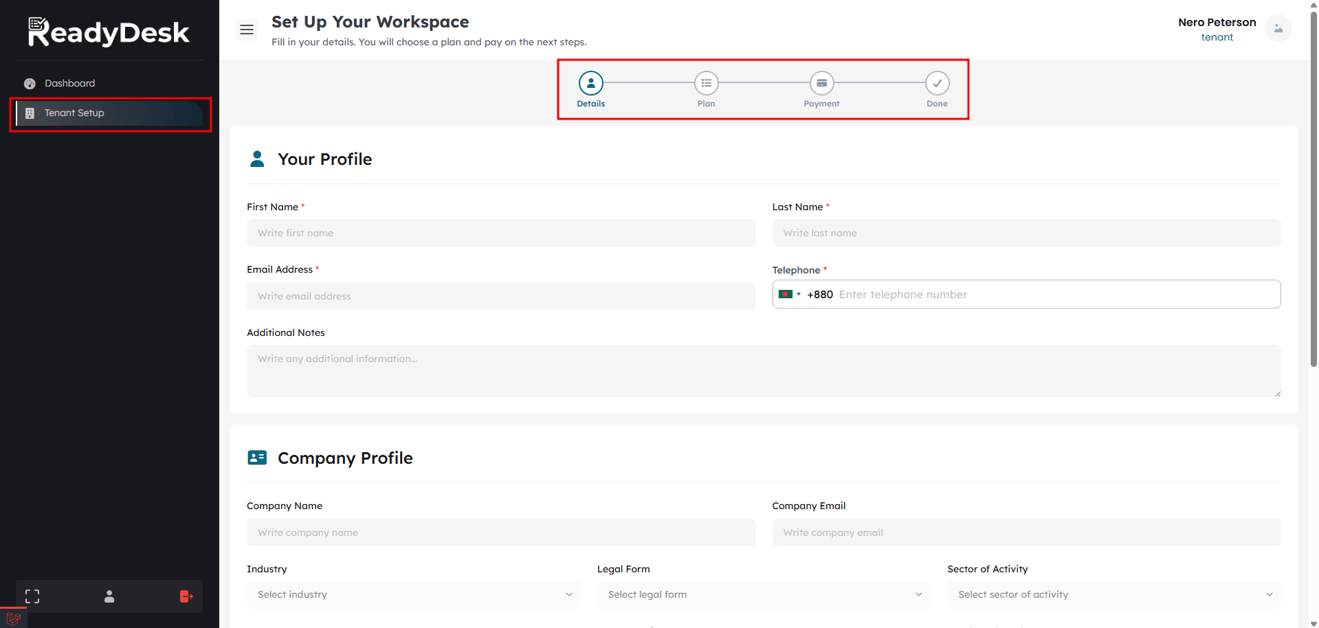Click the hamburger menu icon
Screen dimensions: 1319x628
click(x=247, y=30)
